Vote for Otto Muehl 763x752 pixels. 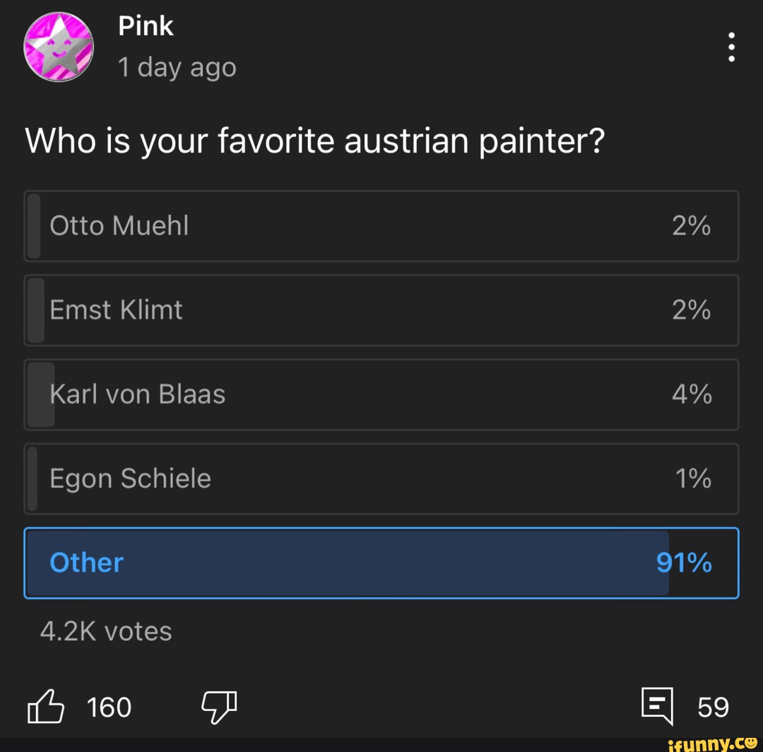381,225
